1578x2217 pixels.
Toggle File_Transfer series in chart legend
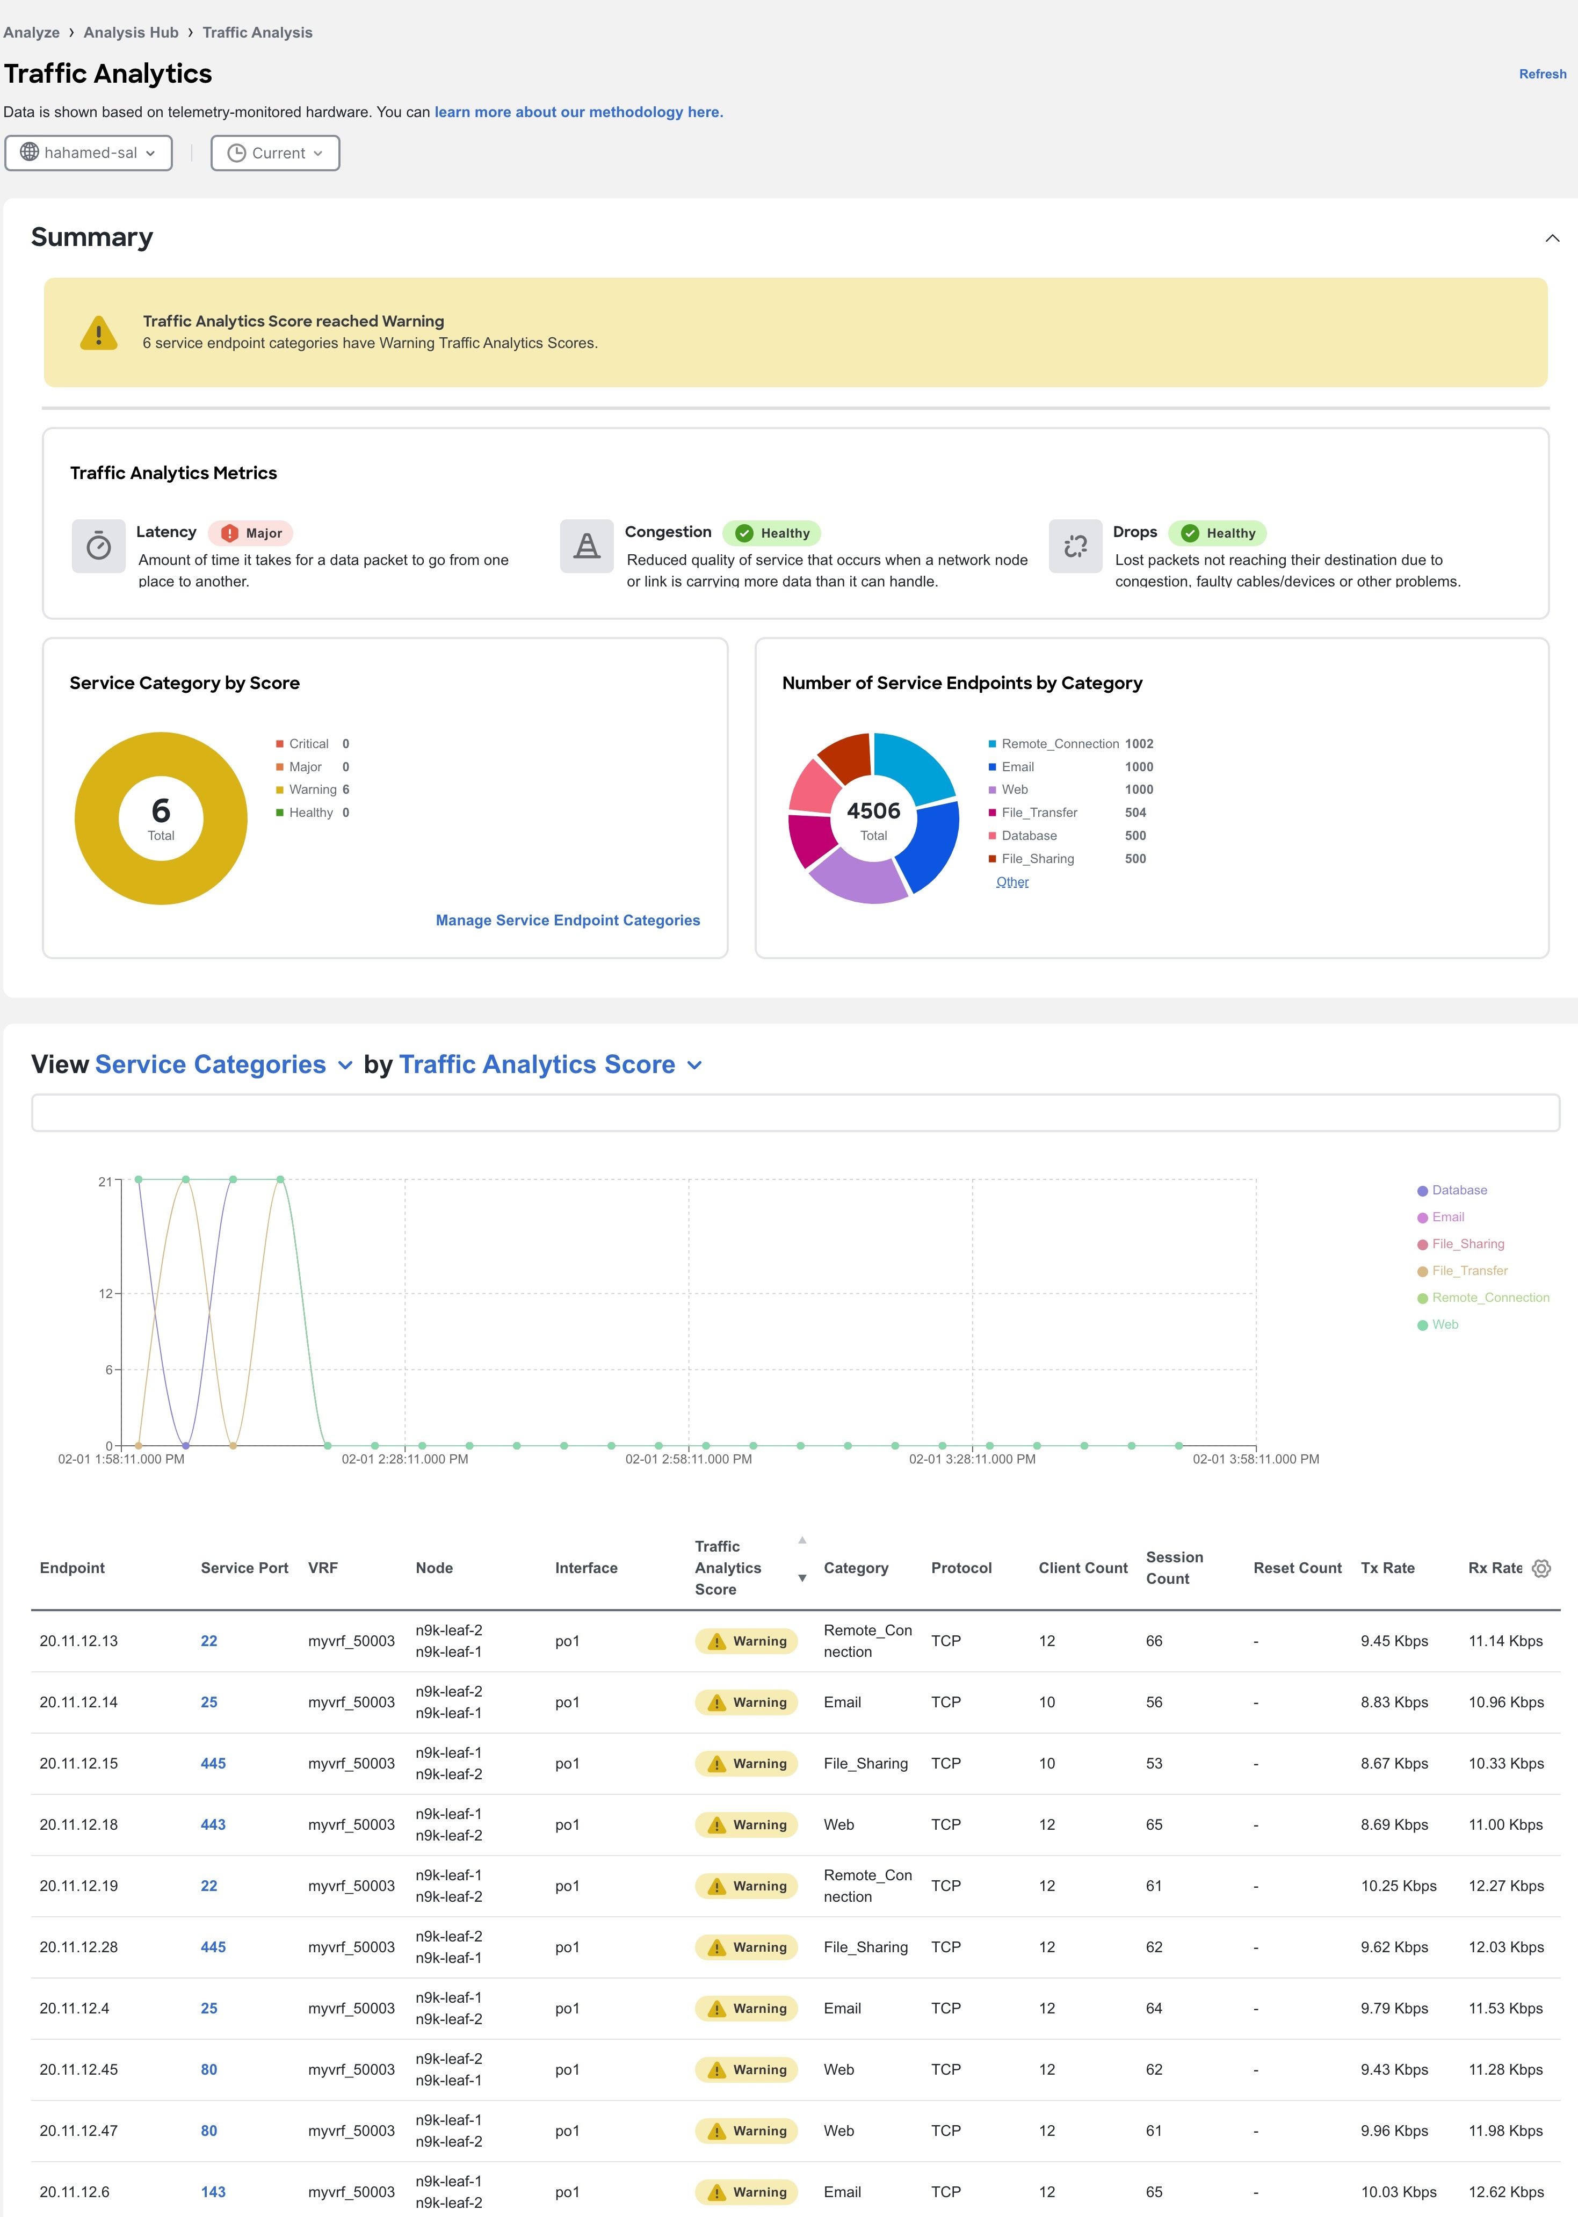[x=1463, y=1271]
